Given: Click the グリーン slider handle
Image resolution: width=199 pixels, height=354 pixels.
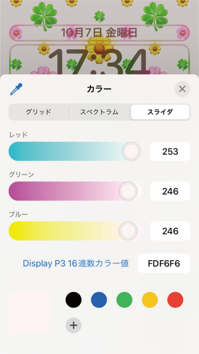Looking at the screenshot, I should point(128,191).
